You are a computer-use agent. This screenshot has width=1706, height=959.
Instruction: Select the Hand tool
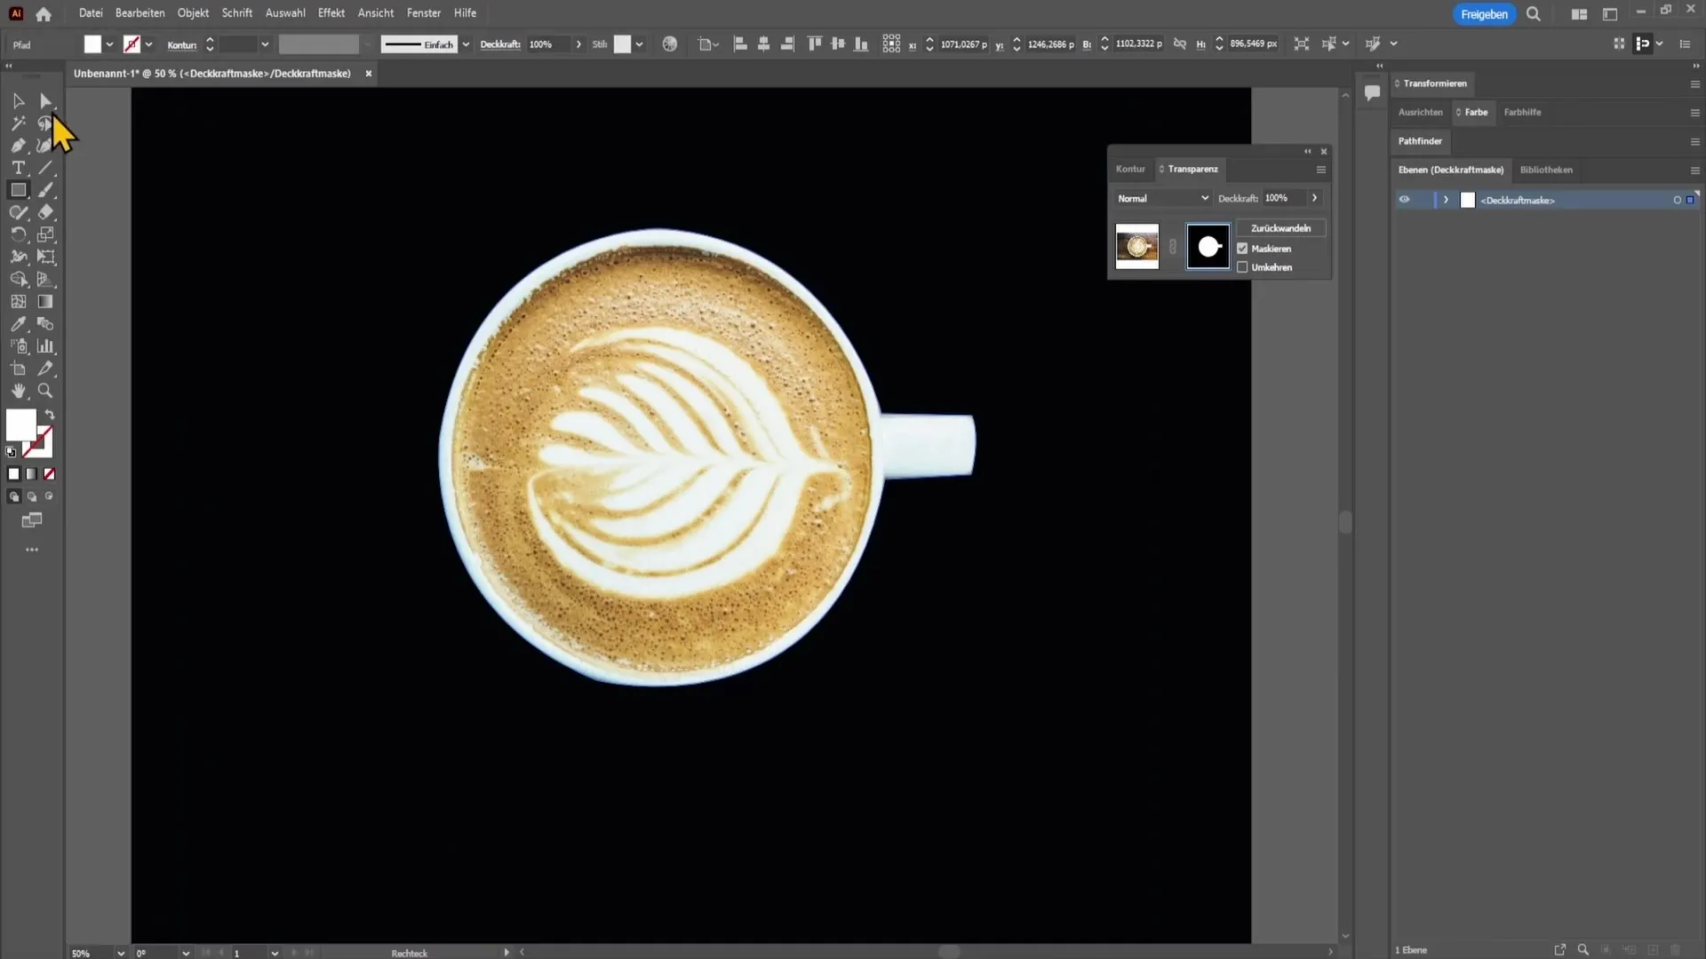click(18, 391)
